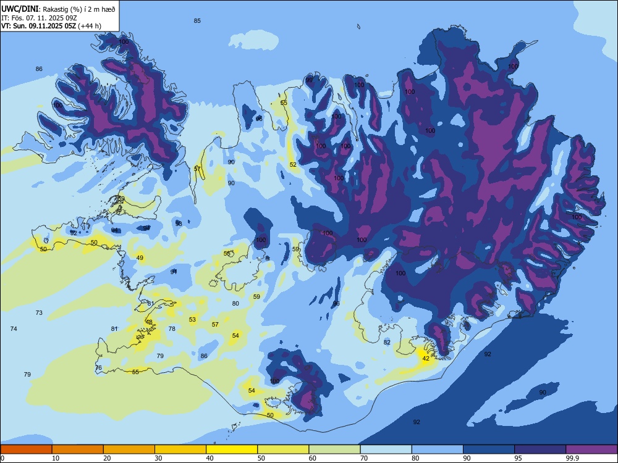Click the '78' humidity value on the map
Viewport: 618px width, 463px height.
pyautogui.click(x=172, y=329)
